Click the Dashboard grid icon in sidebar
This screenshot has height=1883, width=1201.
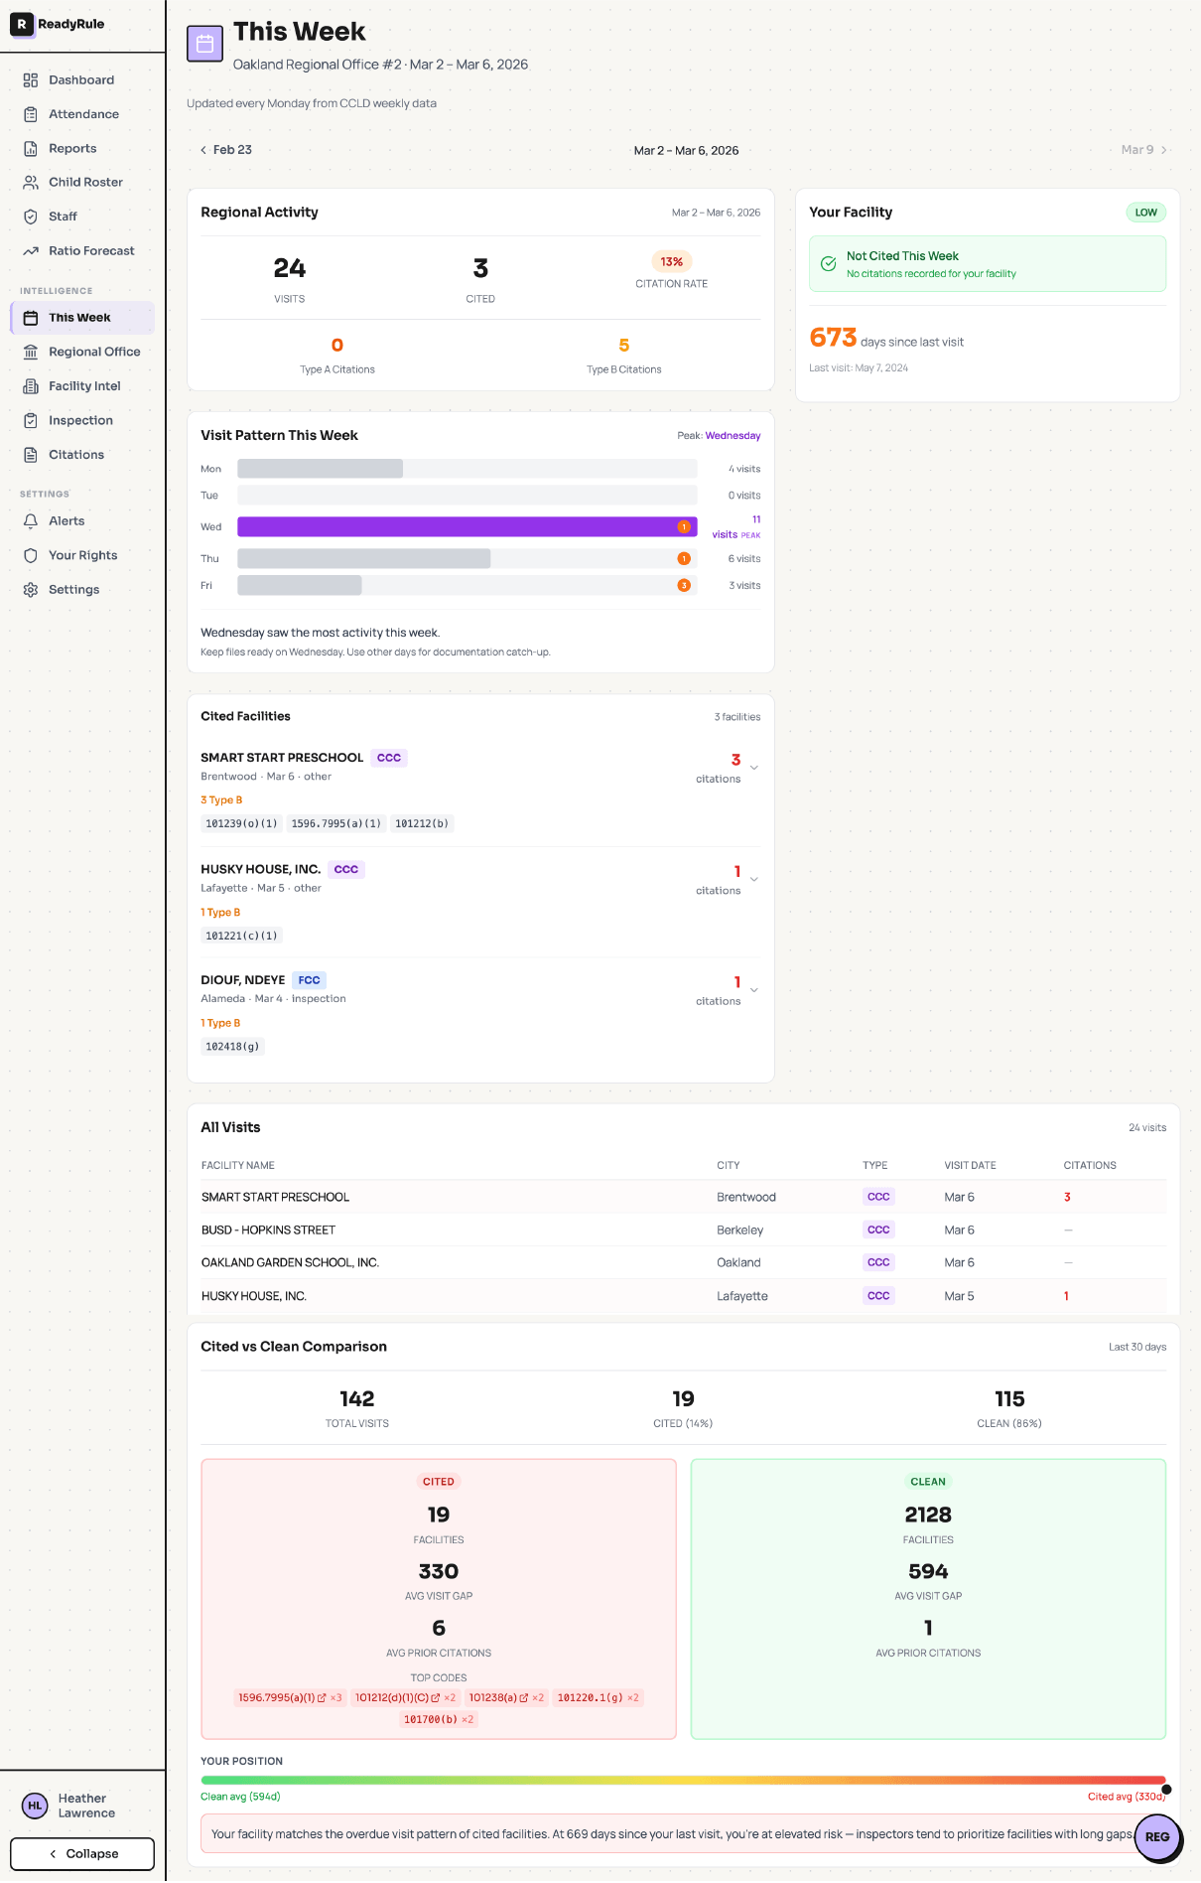[x=31, y=80]
